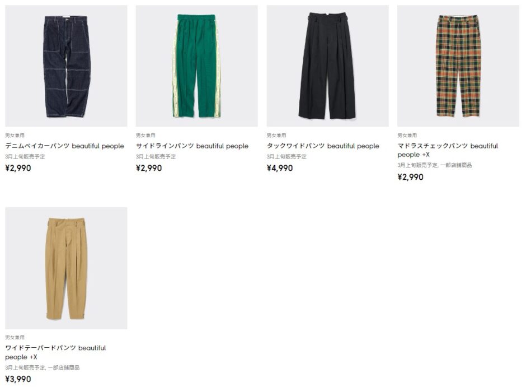Click the サイドラインパンツ beautiful people title

pyautogui.click(x=192, y=146)
